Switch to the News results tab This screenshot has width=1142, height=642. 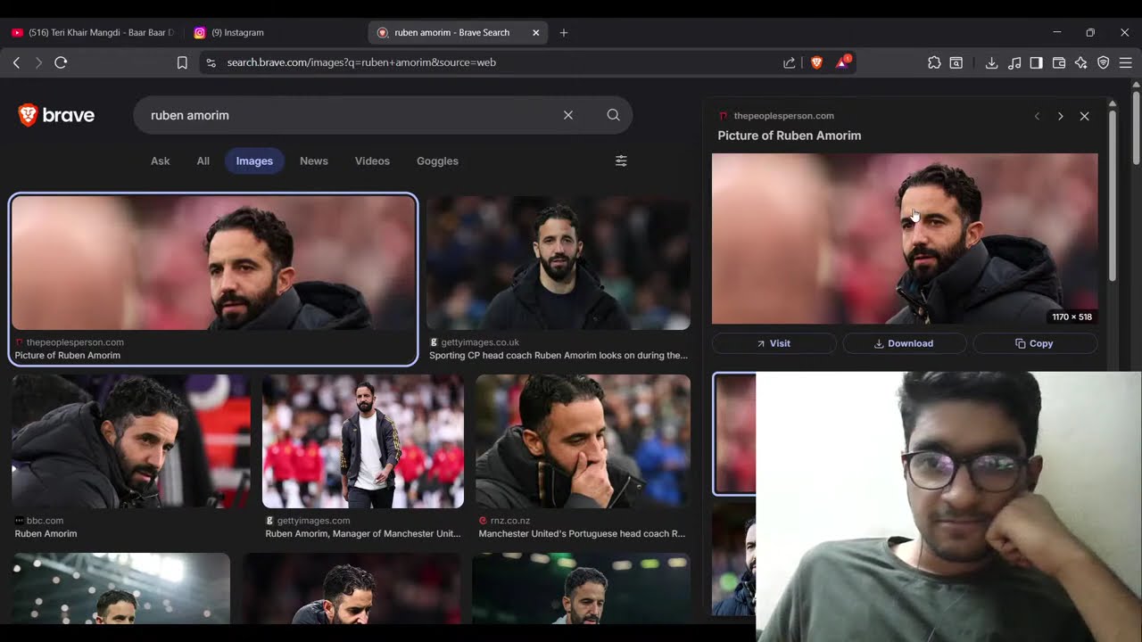(x=314, y=161)
